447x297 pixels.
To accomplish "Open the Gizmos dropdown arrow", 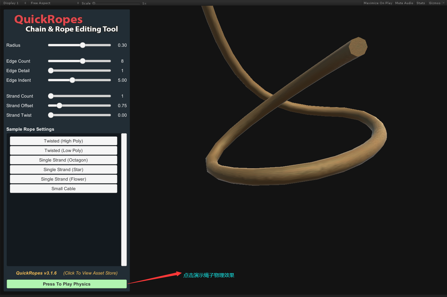I will coord(444,3).
